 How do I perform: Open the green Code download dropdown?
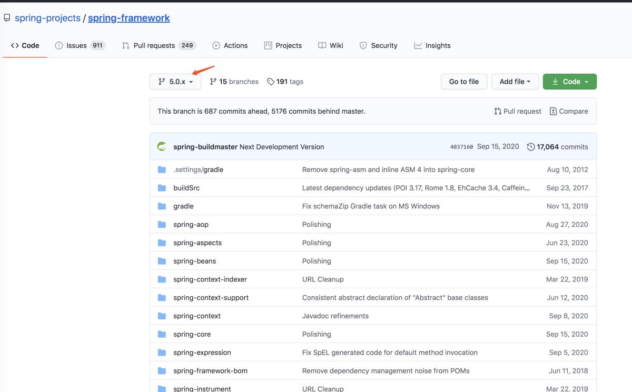pos(569,82)
